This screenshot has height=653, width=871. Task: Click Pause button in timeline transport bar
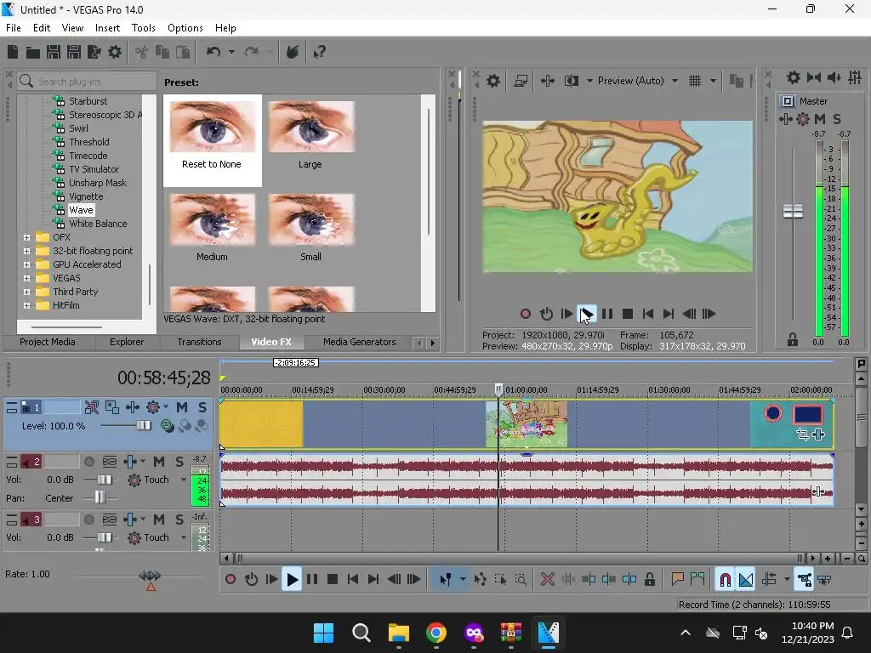(x=312, y=579)
